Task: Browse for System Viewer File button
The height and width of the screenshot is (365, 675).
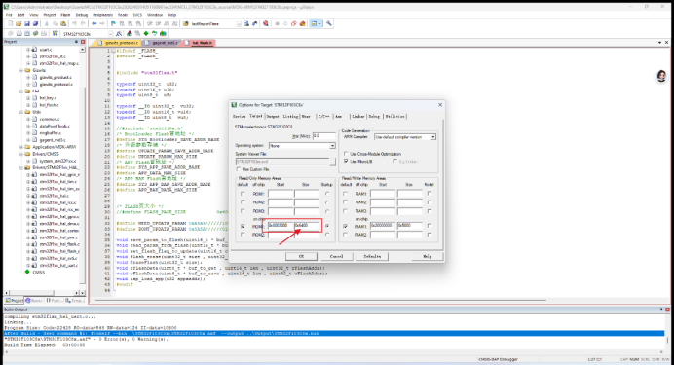Action: (333, 162)
